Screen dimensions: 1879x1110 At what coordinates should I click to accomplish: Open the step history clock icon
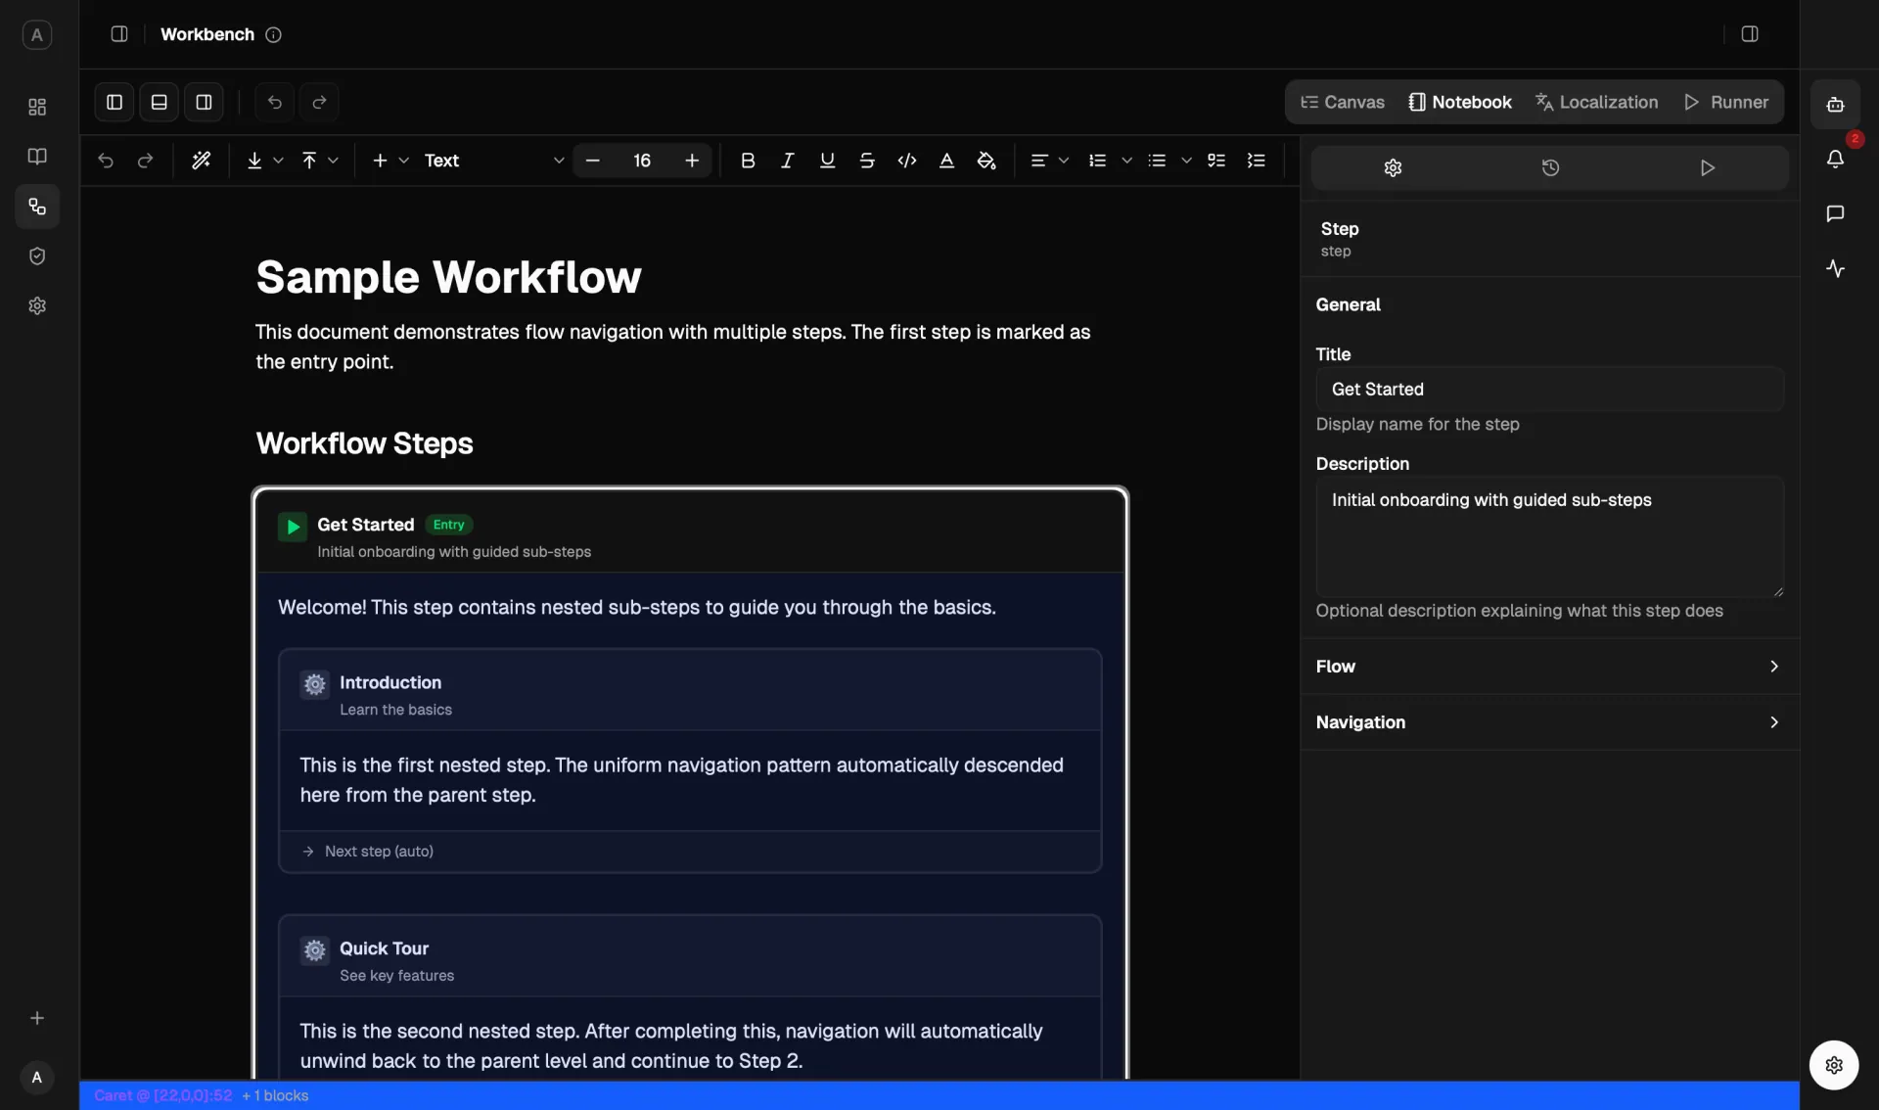tap(1550, 167)
